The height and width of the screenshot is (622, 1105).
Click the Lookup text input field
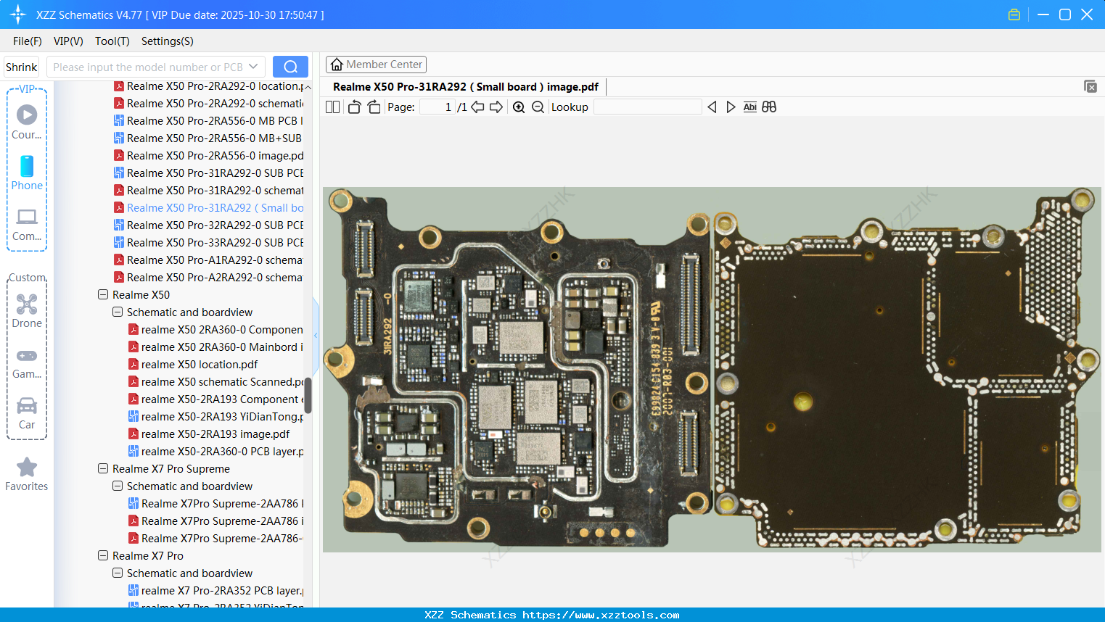pos(647,107)
